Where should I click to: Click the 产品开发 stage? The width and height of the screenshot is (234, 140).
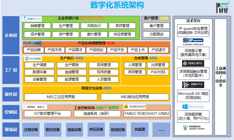point(117,50)
